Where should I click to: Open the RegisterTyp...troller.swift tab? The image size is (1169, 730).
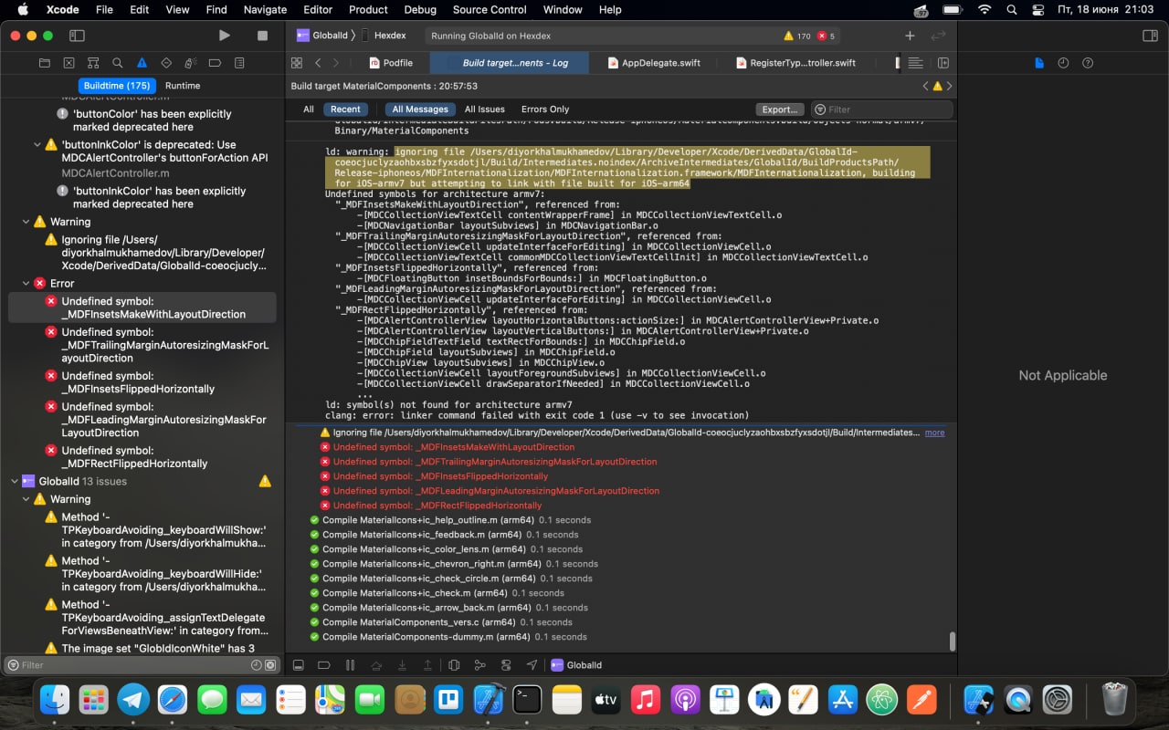click(795, 63)
